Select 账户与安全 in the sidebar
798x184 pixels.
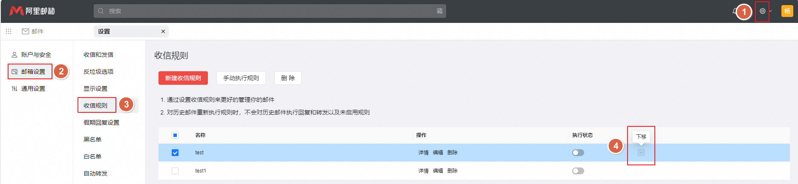tap(36, 55)
